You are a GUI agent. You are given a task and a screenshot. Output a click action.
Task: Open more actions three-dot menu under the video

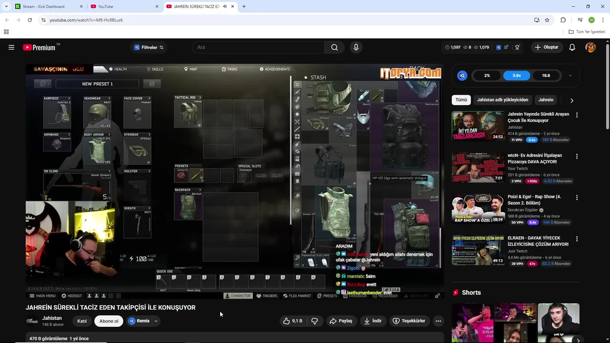point(438,321)
